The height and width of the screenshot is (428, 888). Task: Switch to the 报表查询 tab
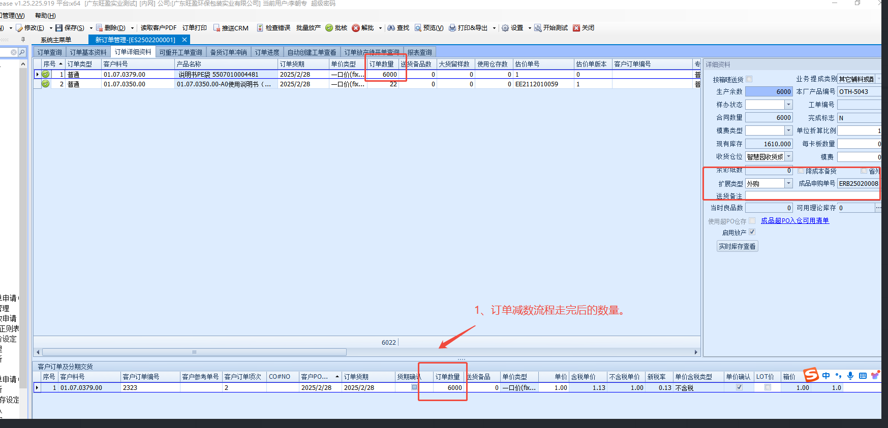coord(420,52)
